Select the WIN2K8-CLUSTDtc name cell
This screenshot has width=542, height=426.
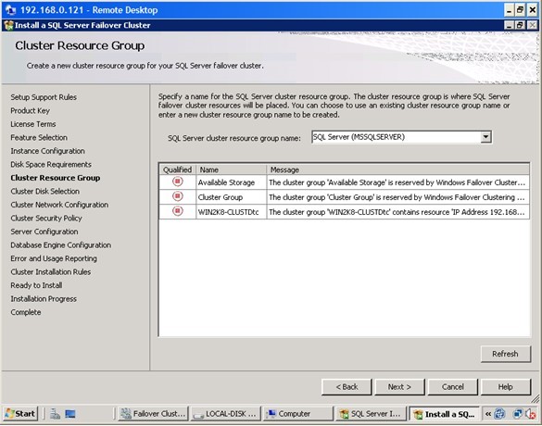coord(232,212)
